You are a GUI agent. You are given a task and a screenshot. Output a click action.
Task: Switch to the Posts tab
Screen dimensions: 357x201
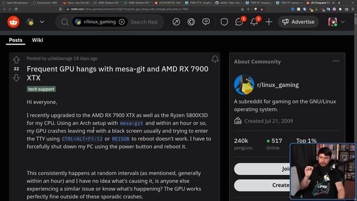point(16,40)
